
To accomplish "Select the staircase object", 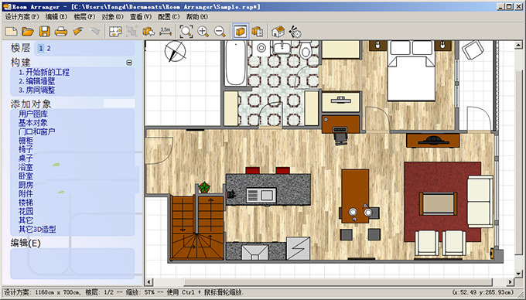I will pyautogui.click(x=197, y=227).
